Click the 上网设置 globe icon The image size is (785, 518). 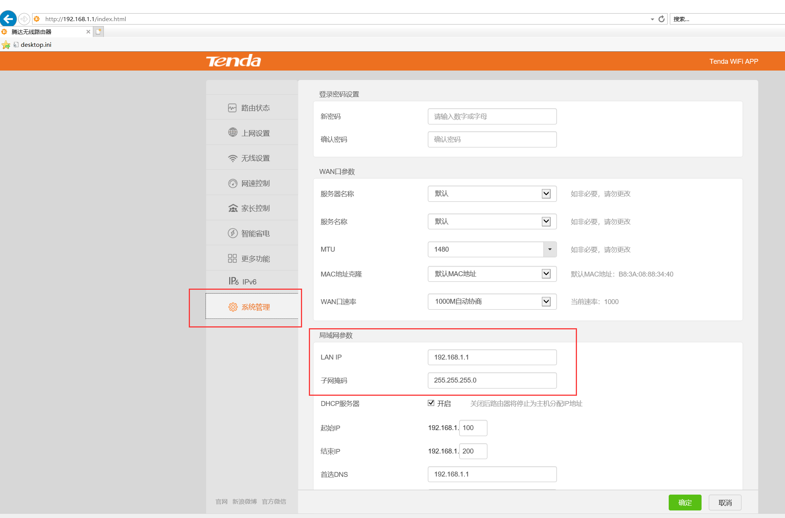pos(233,132)
